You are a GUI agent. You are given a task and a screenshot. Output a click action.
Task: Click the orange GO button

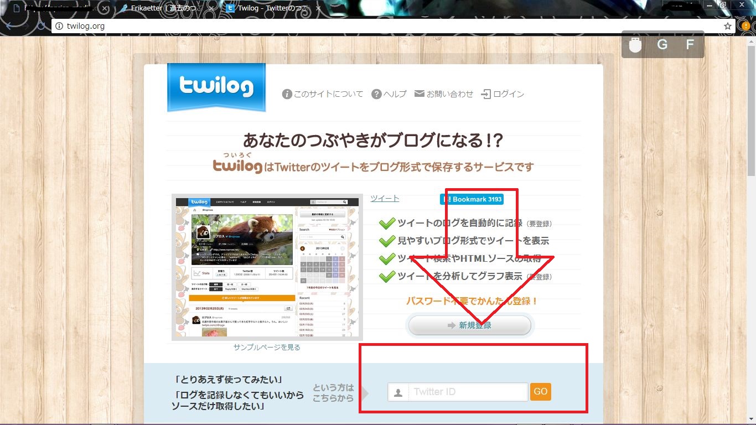pos(541,392)
